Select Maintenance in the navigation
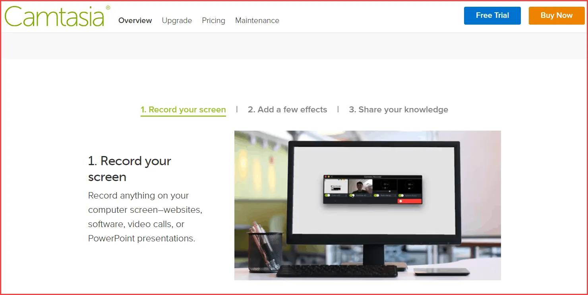Viewport: 588px width, 295px height. click(257, 20)
